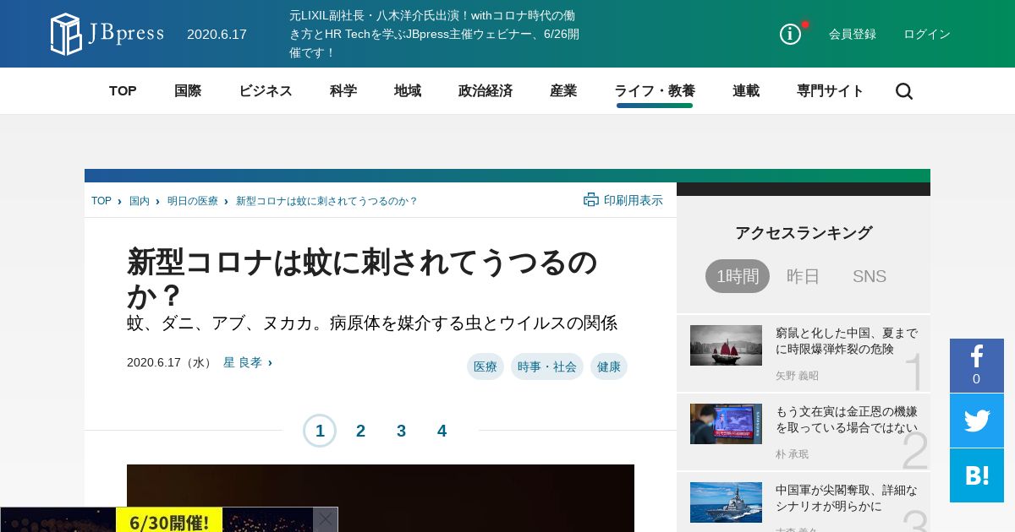Click the 健康 tag
This screenshot has width=1015, height=532.
click(x=609, y=366)
